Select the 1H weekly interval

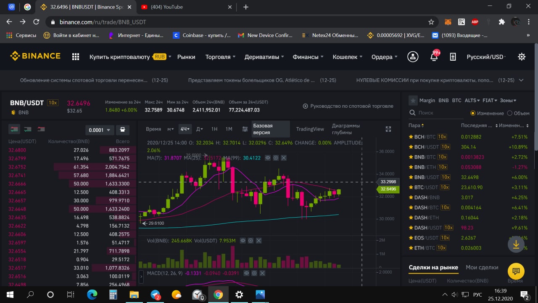214,129
